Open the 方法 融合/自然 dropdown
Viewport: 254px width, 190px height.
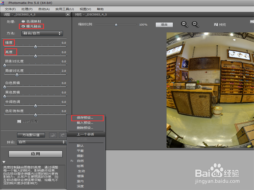point(42,33)
